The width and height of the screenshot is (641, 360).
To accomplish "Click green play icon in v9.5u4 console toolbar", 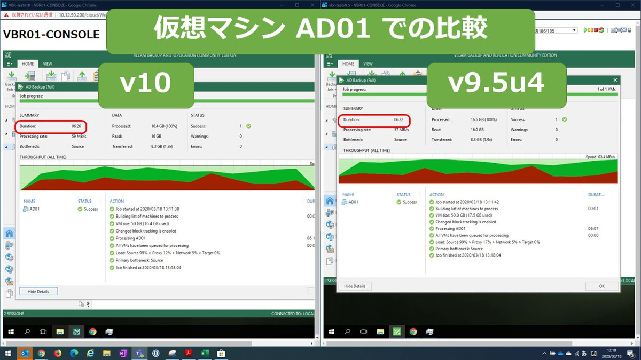I will pos(585,30).
